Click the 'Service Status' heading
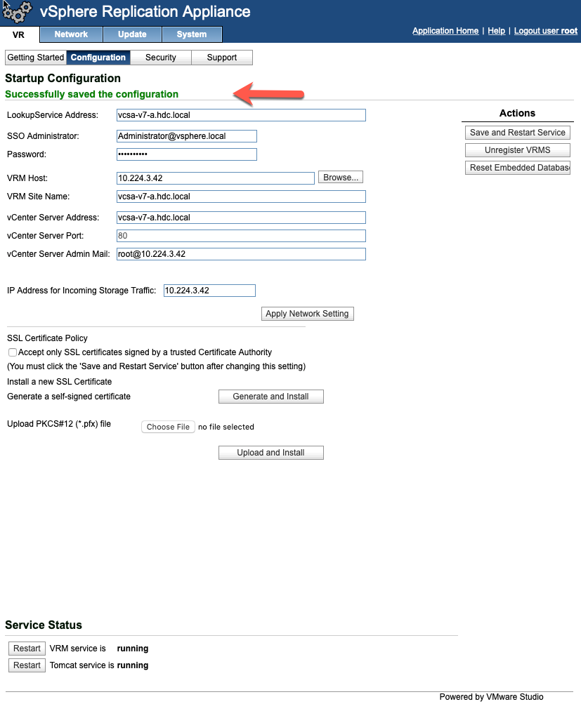The height and width of the screenshot is (711, 581). (44, 625)
